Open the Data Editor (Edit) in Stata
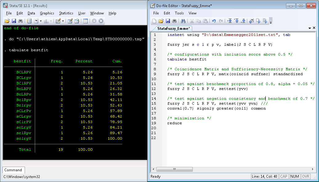319x182 pixels. [70, 21]
